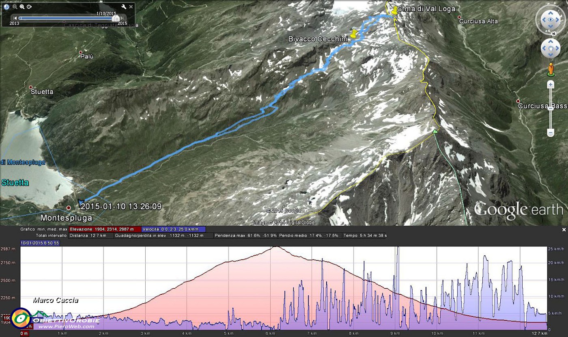
Task: Click the Pendio medio value
Action: coord(309,235)
